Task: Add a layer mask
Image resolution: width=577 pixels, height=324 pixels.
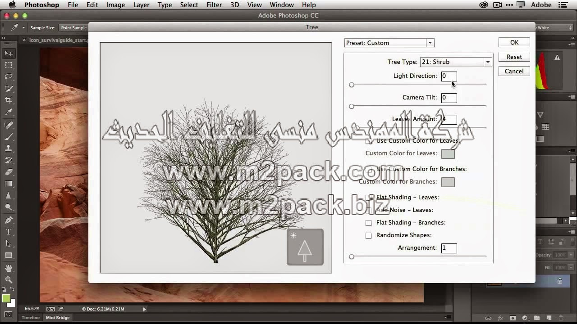Action: [513, 318]
